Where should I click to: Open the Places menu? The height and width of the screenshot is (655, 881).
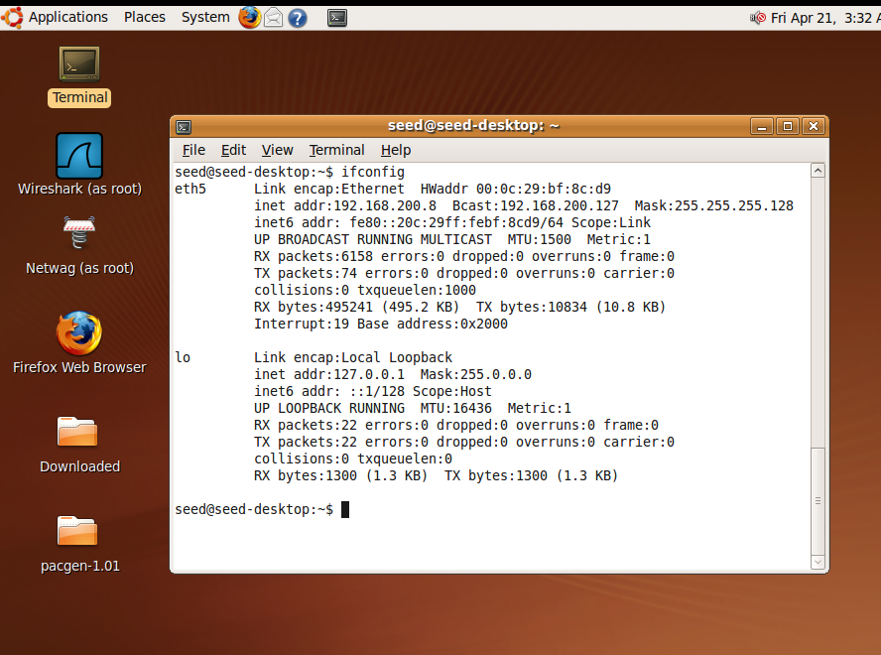point(145,18)
